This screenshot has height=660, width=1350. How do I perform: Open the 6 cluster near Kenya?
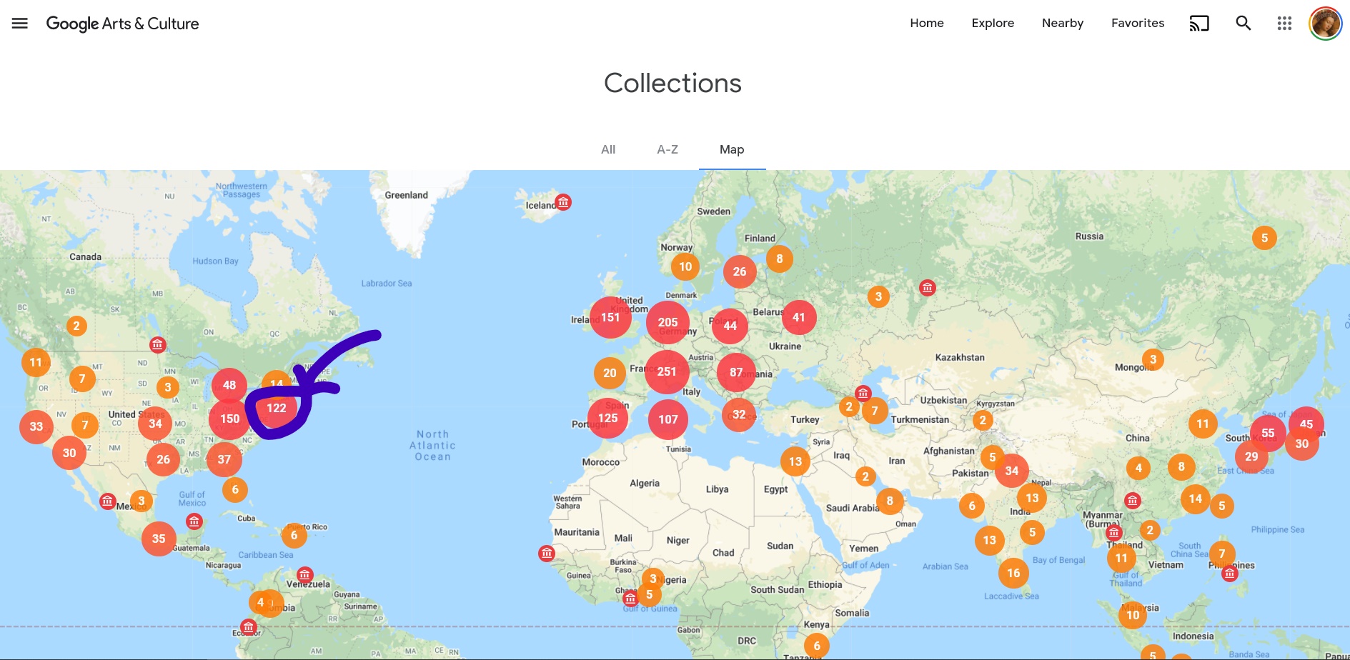click(x=817, y=646)
